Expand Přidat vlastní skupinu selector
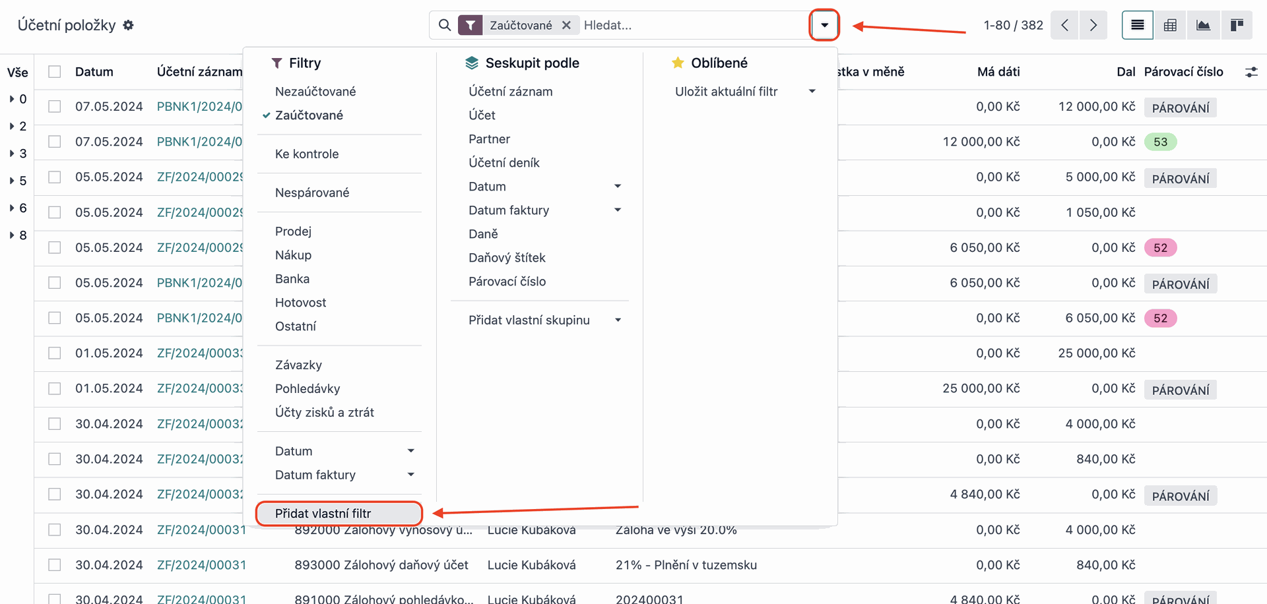Screen dimensions: 1267x604 coord(544,320)
